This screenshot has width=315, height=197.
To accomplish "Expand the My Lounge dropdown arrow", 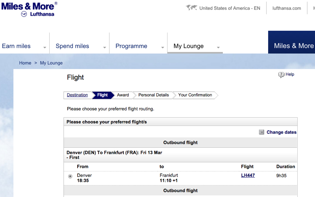I will pos(218,47).
